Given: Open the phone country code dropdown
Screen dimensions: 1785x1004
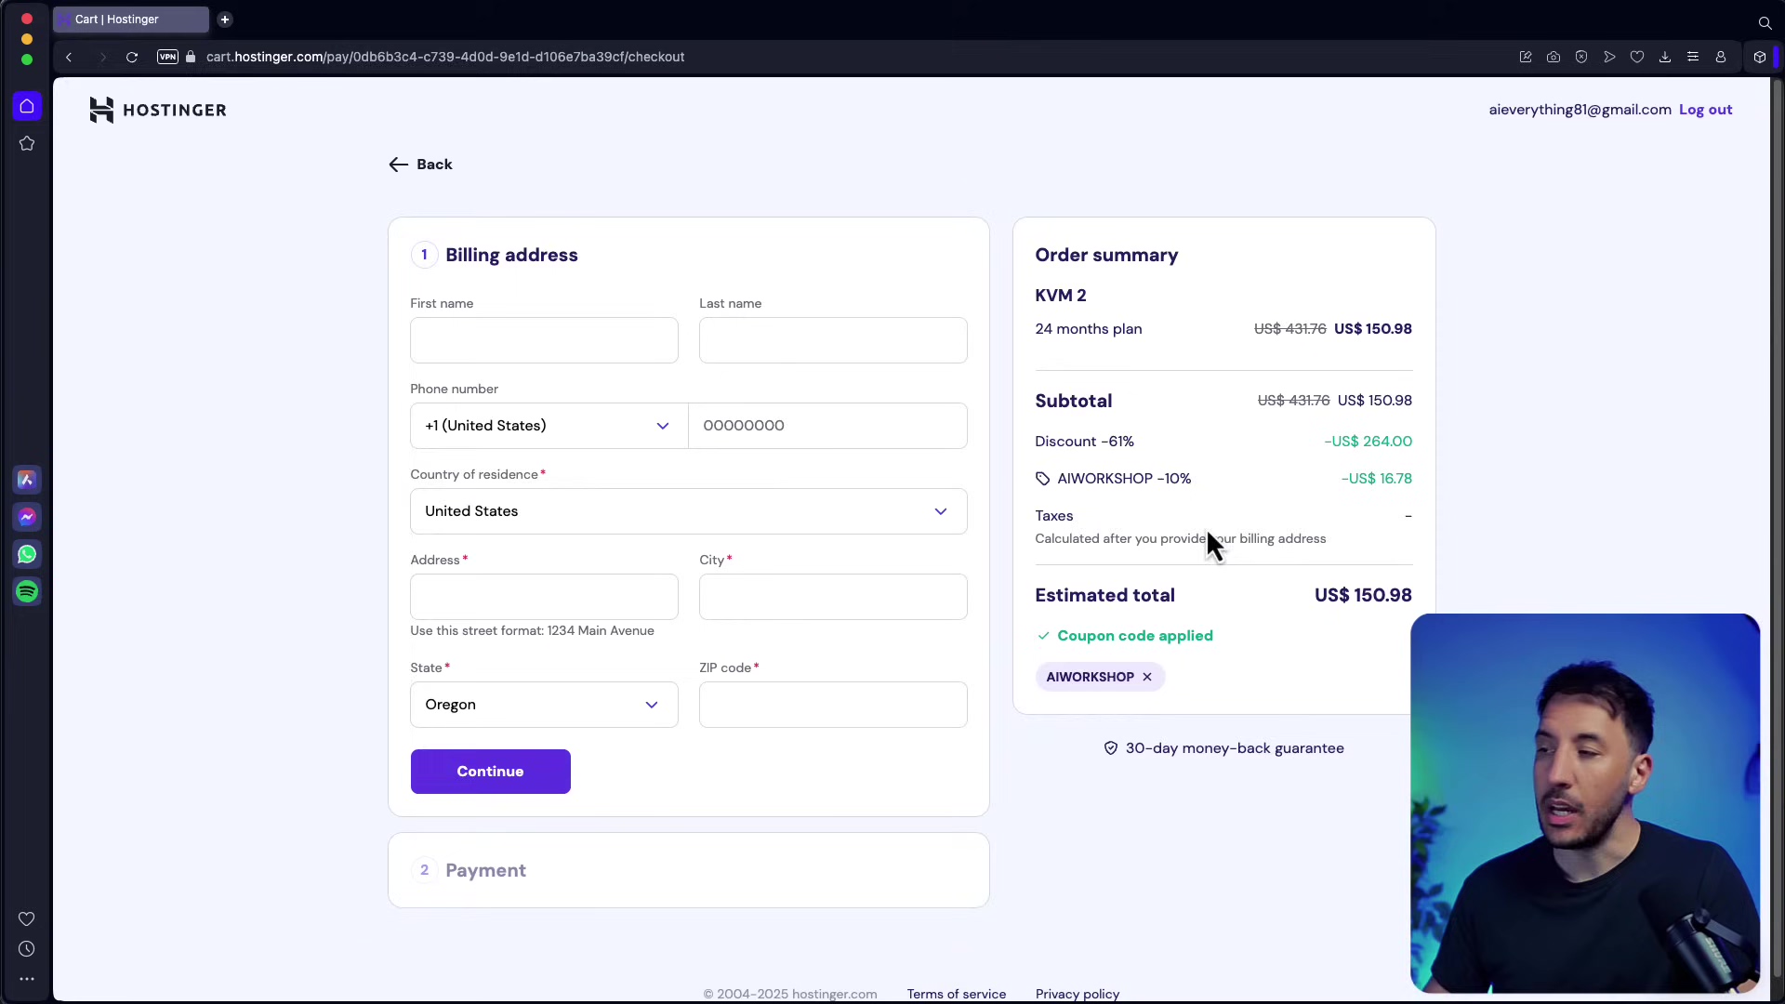Looking at the screenshot, I should pyautogui.click(x=549, y=426).
